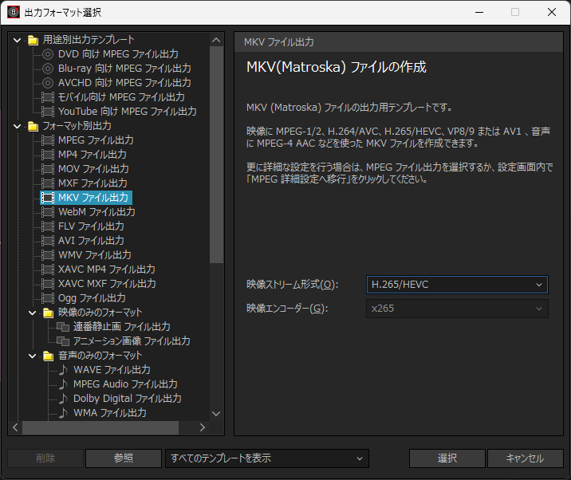Image resolution: width=571 pixels, height=480 pixels.
Task: Select MOV ファイル出力 in the tree
Action: (x=93, y=169)
